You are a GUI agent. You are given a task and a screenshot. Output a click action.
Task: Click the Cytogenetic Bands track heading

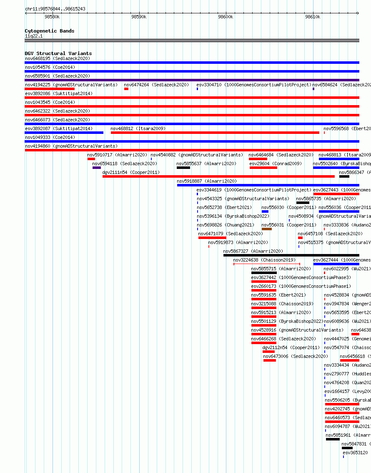[x=50, y=31]
